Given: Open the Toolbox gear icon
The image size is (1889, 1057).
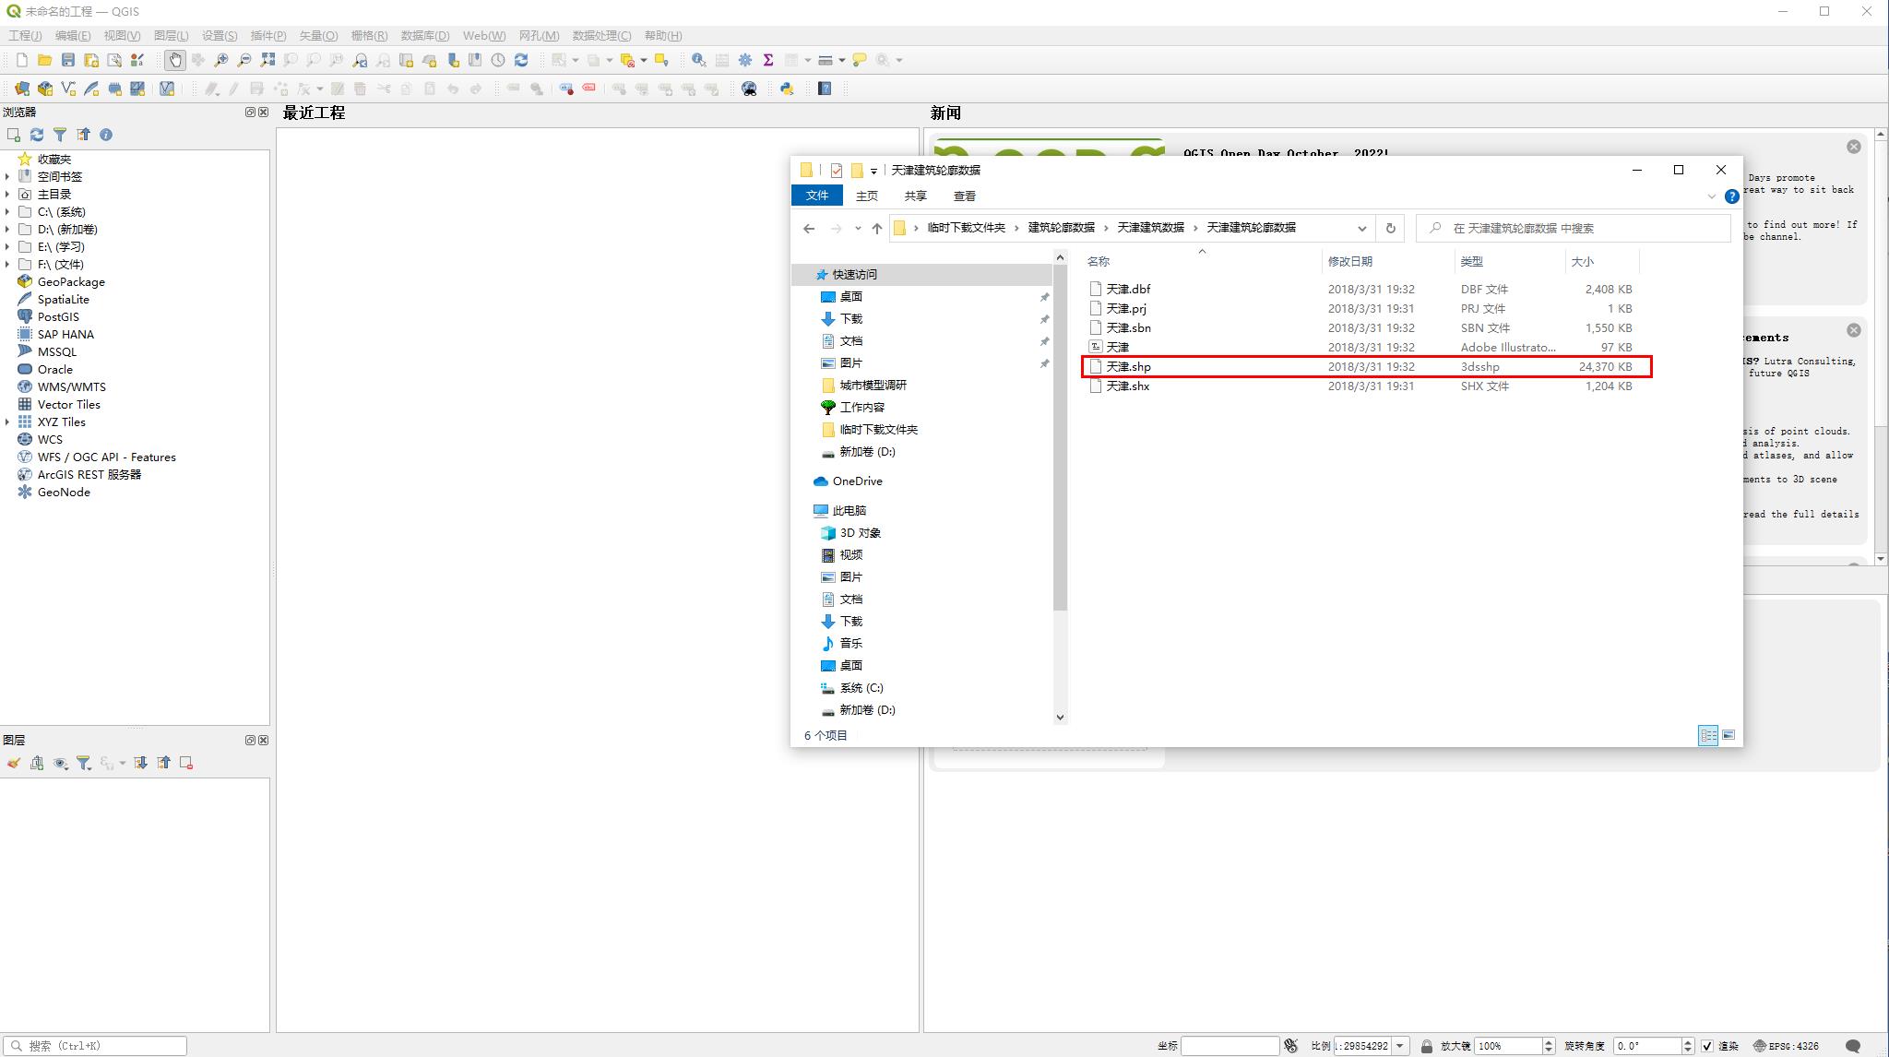Looking at the screenshot, I should pos(745,60).
